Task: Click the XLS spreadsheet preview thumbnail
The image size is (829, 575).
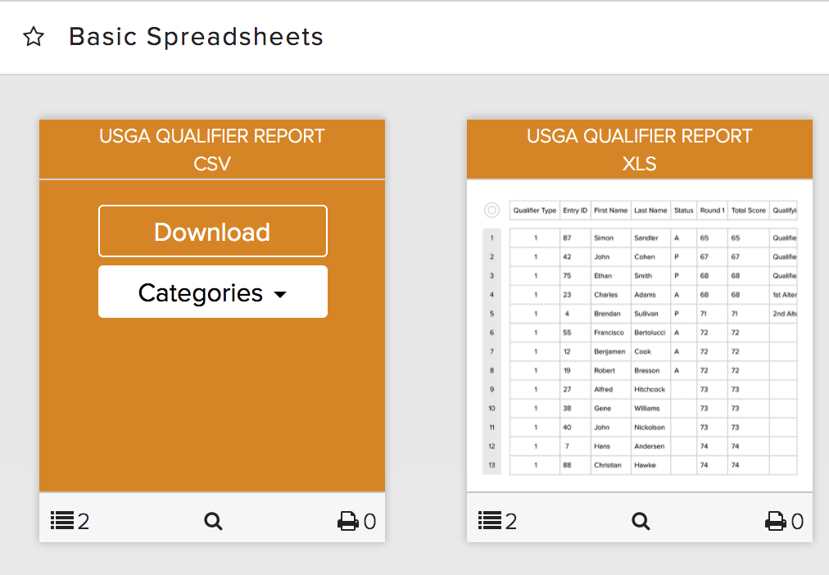Action: tap(640, 336)
